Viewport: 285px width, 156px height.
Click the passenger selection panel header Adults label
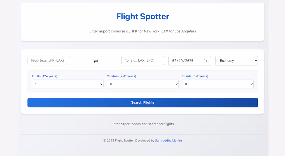[44, 76]
